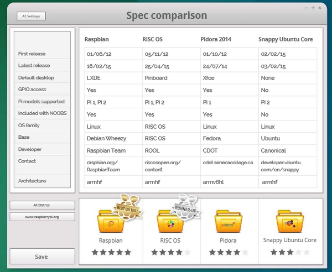Click the 05/11/12 date cell
The height and width of the screenshot is (272, 332).
click(x=172, y=54)
